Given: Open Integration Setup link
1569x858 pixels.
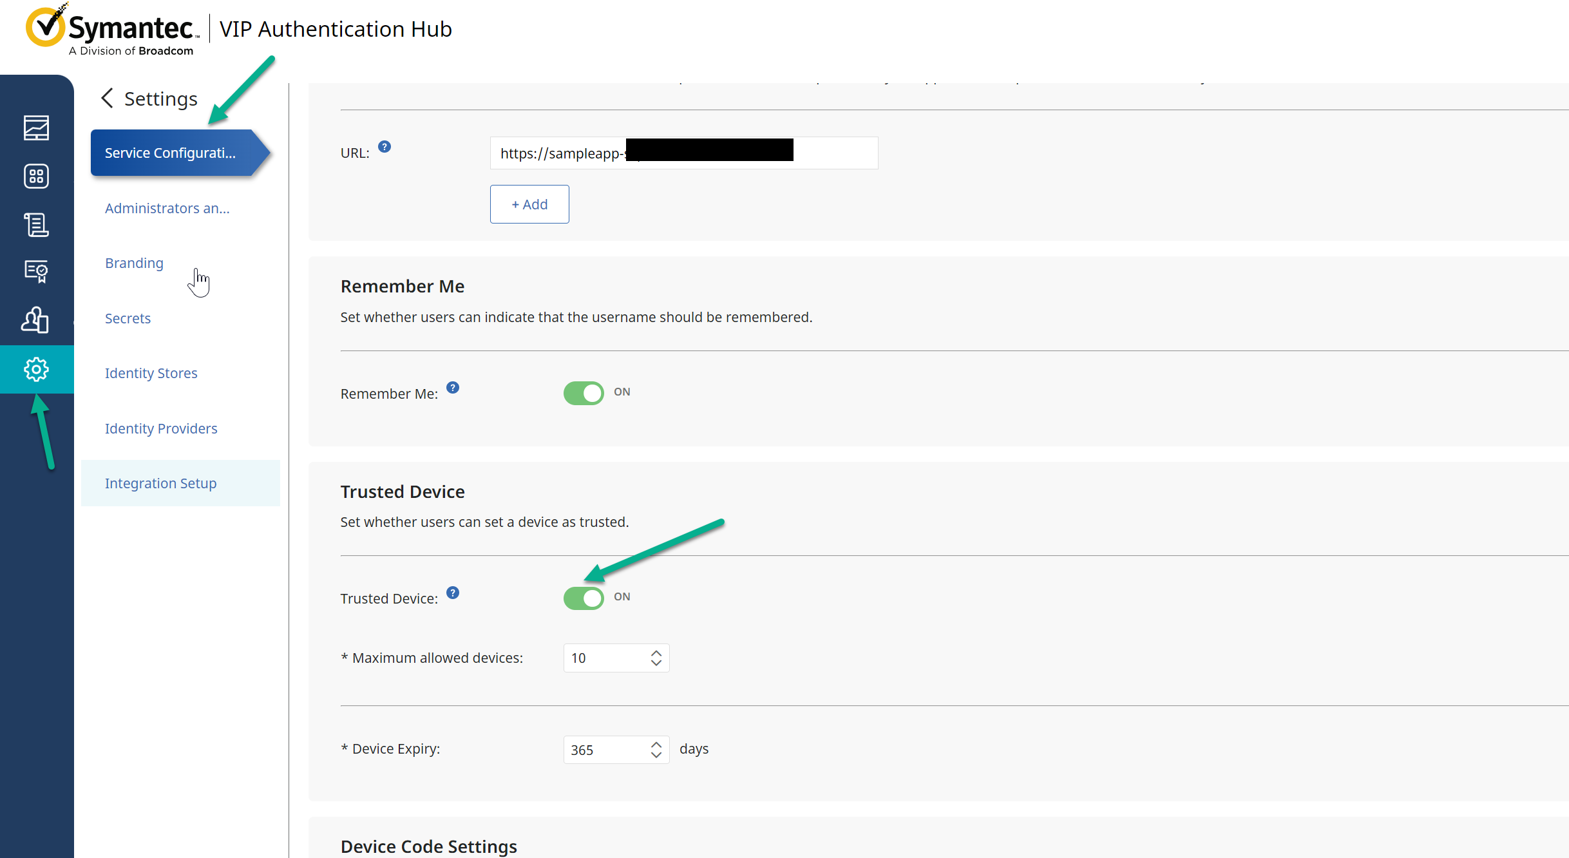Looking at the screenshot, I should coord(160,483).
